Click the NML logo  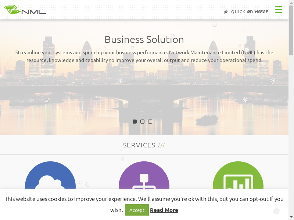tap(25, 10)
